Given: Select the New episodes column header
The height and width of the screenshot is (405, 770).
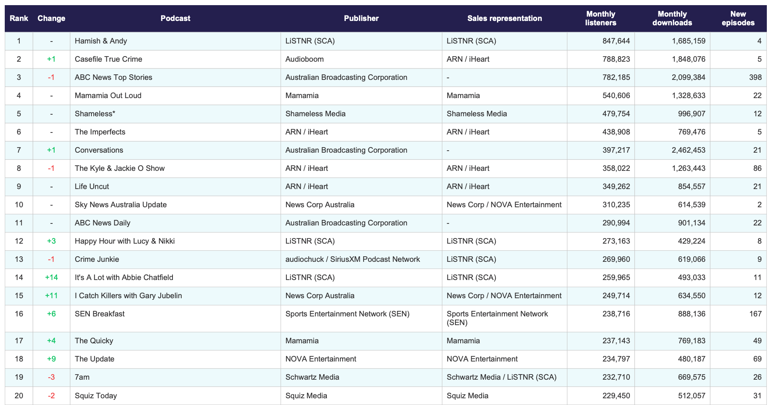Looking at the screenshot, I should [738, 19].
